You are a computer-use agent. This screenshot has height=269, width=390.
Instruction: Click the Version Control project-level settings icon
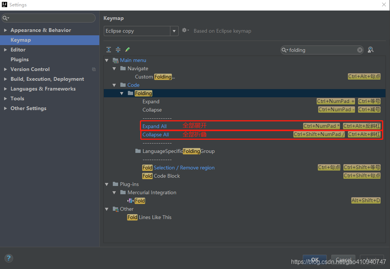pos(94,69)
